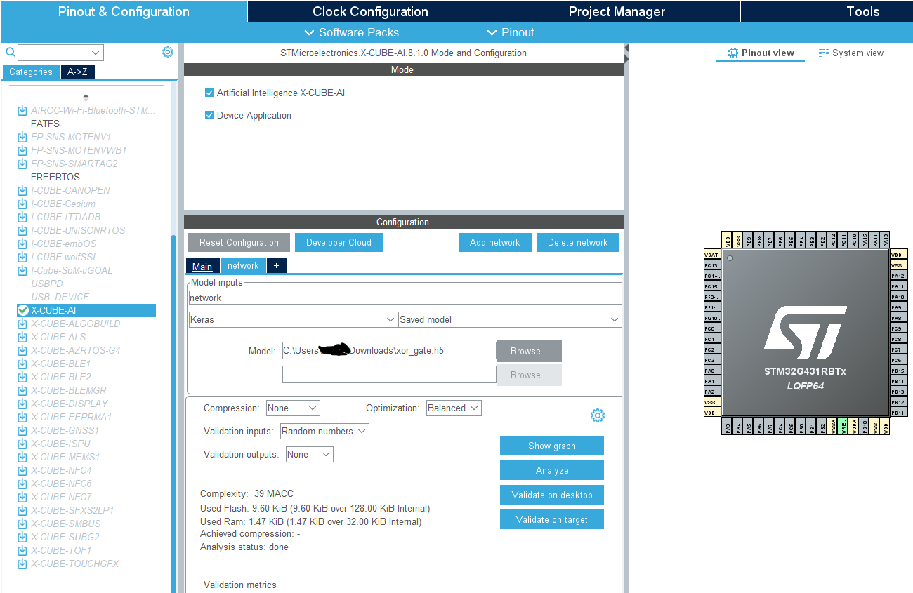913x593 pixels.
Task: Click Analyze button
Action: pyautogui.click(x=552, y=470)
